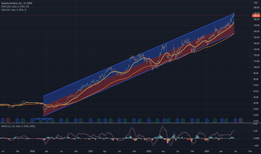Click the 100.00 price scale label
The height and width of the screenshot is (154, 261).
[x=256, y=67]
